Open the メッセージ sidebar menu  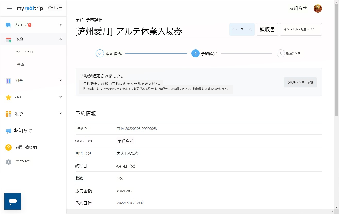pyautogui.click(x=33, y=25)
